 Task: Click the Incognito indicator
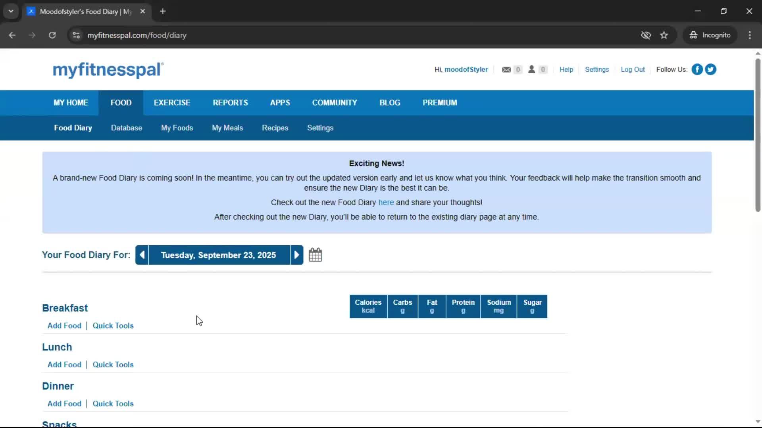tap(710, 35)
